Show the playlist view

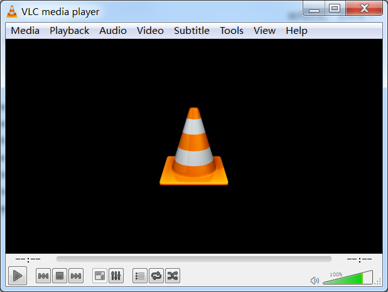140,276
